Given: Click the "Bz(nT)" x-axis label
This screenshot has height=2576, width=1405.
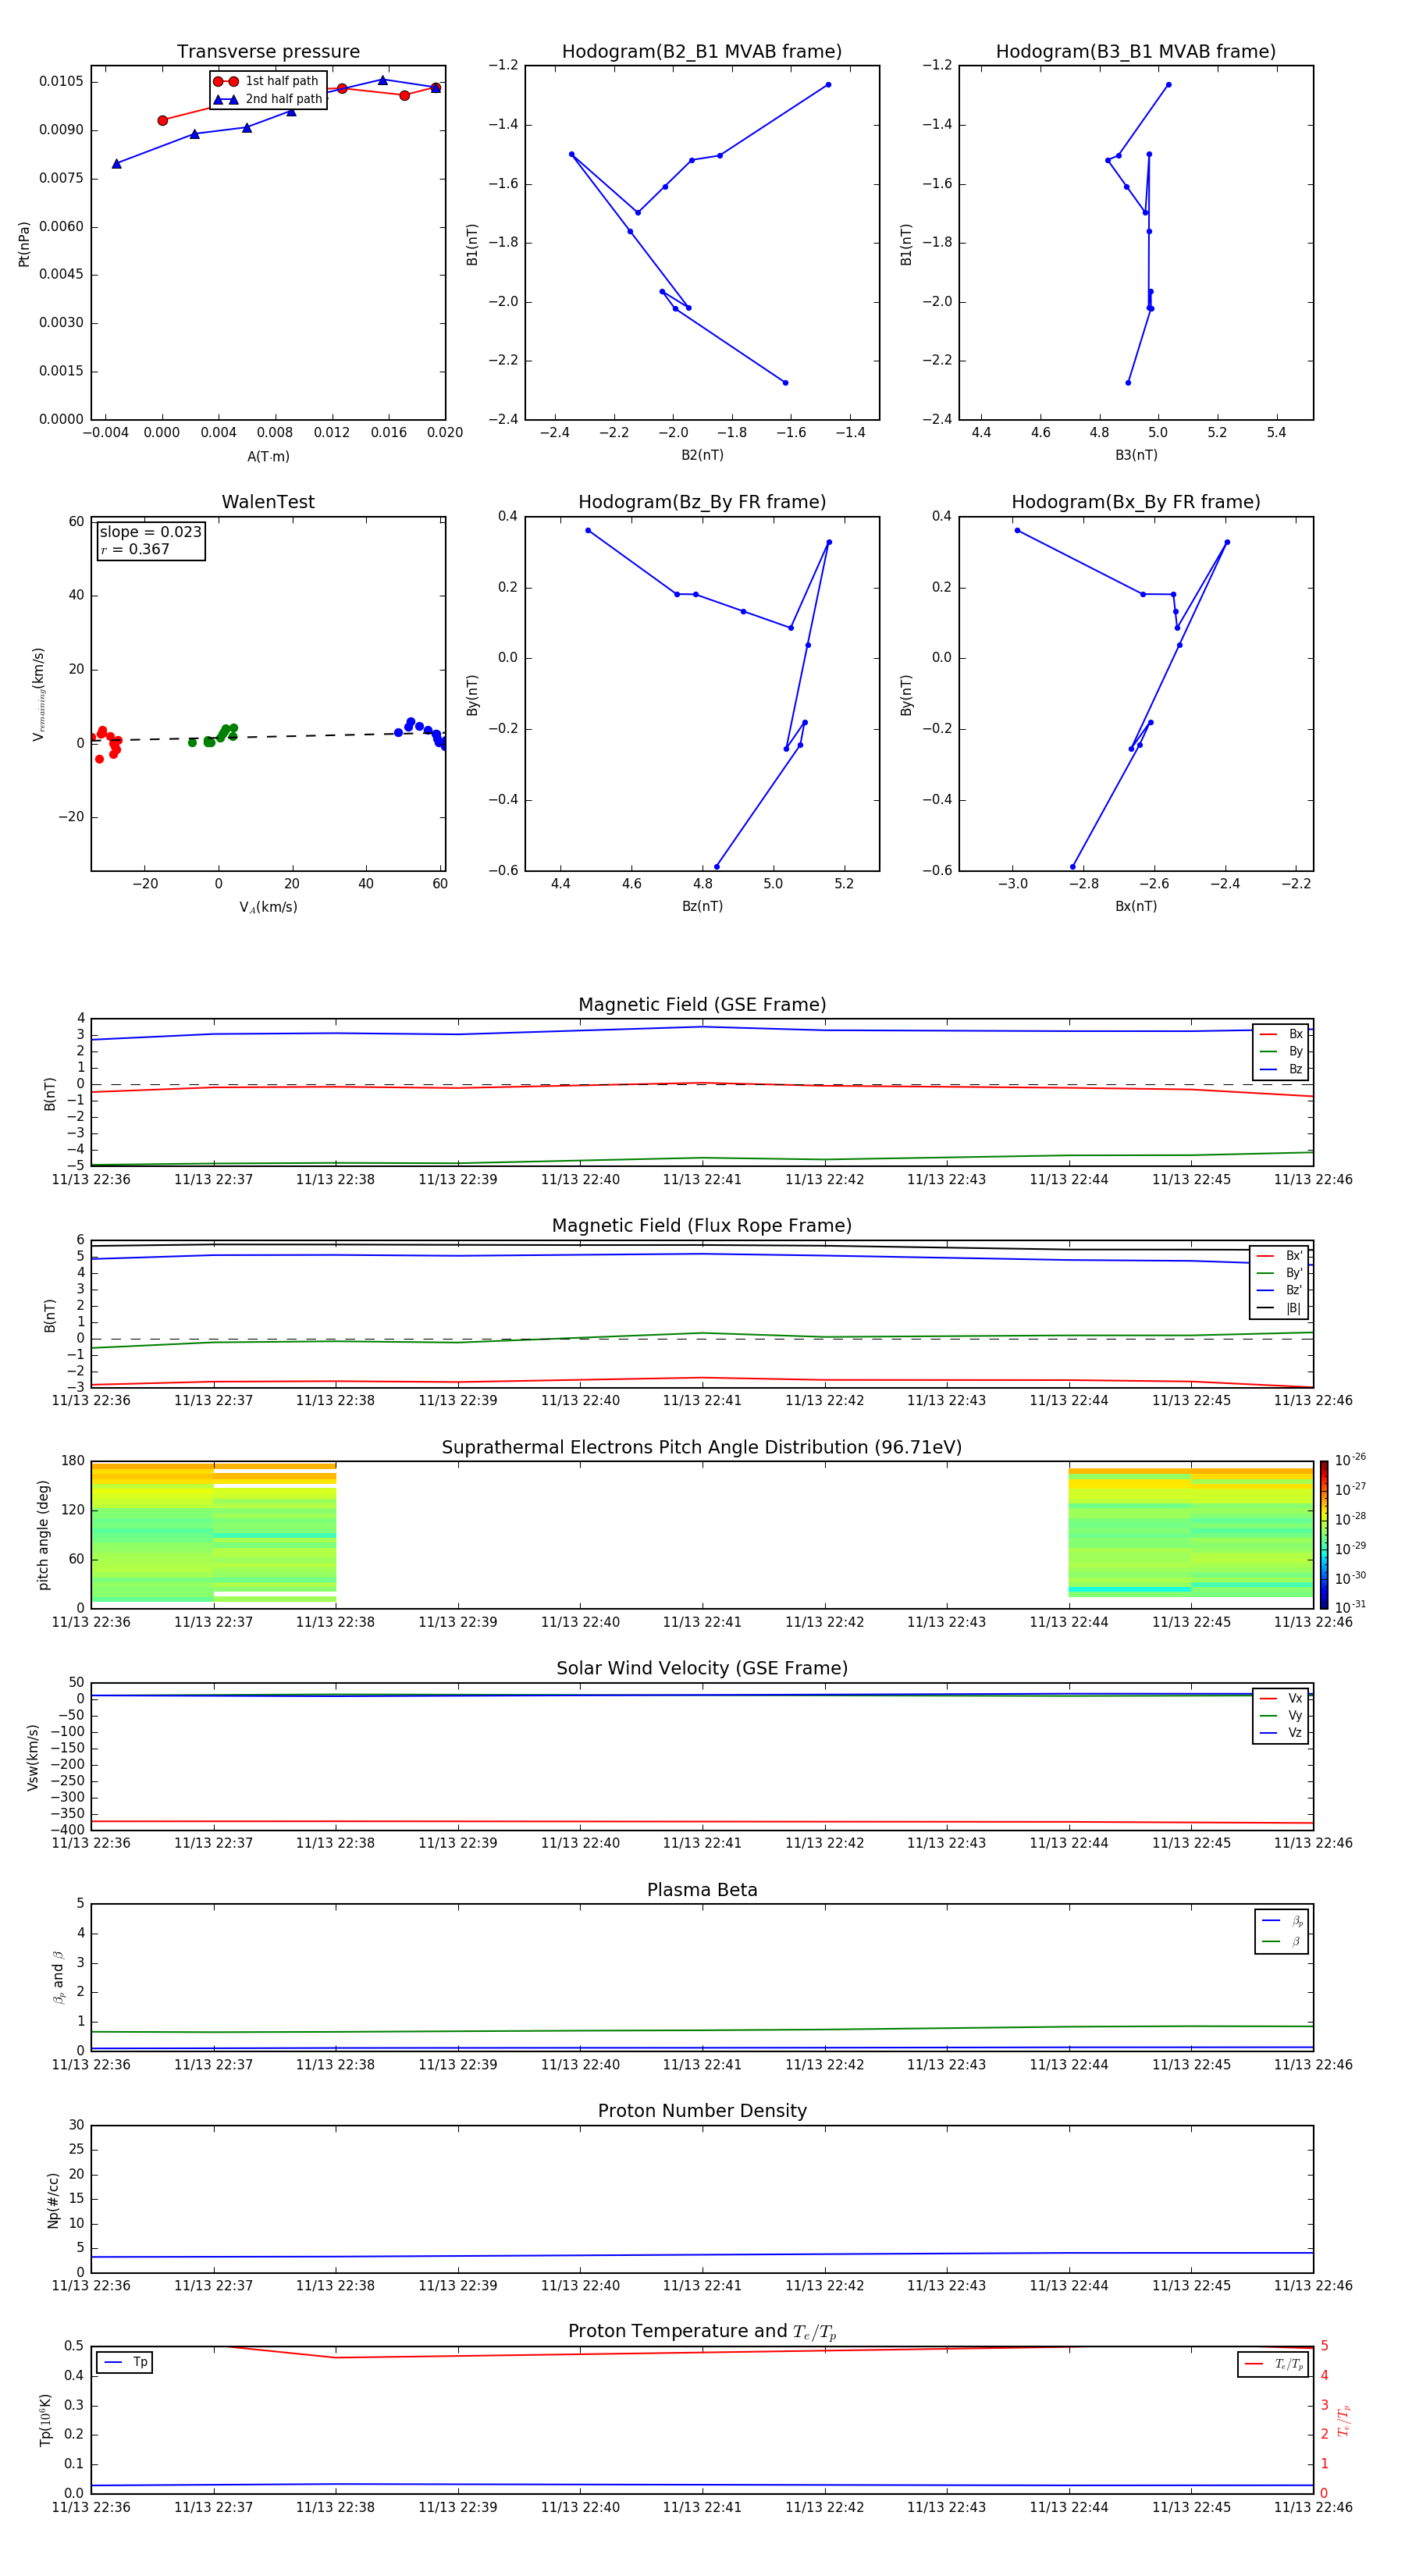Looking at the screenshot, I should 702,907.
